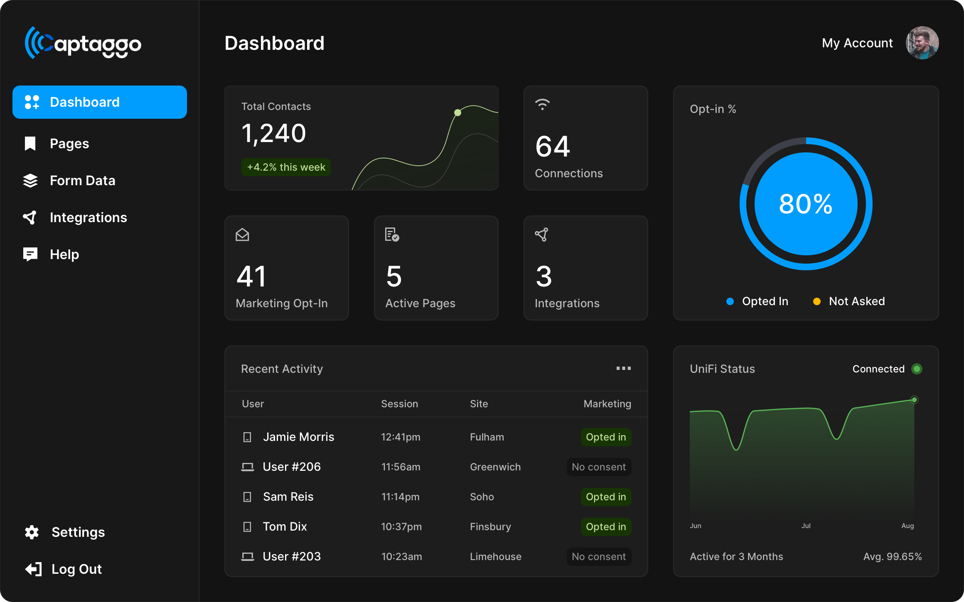Click the Avg. 99.65% value
Image resolution: width=964 pixels, height=602 pixels.
click(893, 557)
